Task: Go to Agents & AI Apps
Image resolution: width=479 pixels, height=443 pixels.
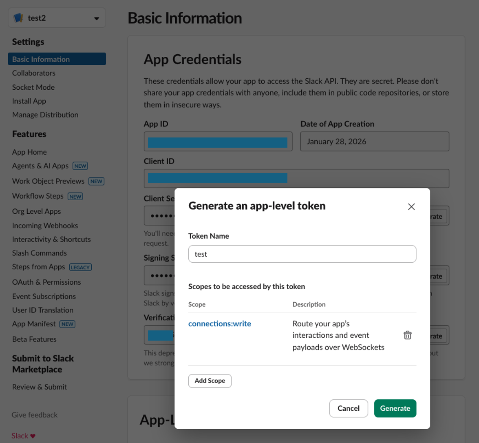Action: tap(40, 166)
